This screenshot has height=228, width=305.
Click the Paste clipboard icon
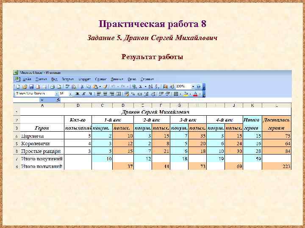[x=95, y=87]
